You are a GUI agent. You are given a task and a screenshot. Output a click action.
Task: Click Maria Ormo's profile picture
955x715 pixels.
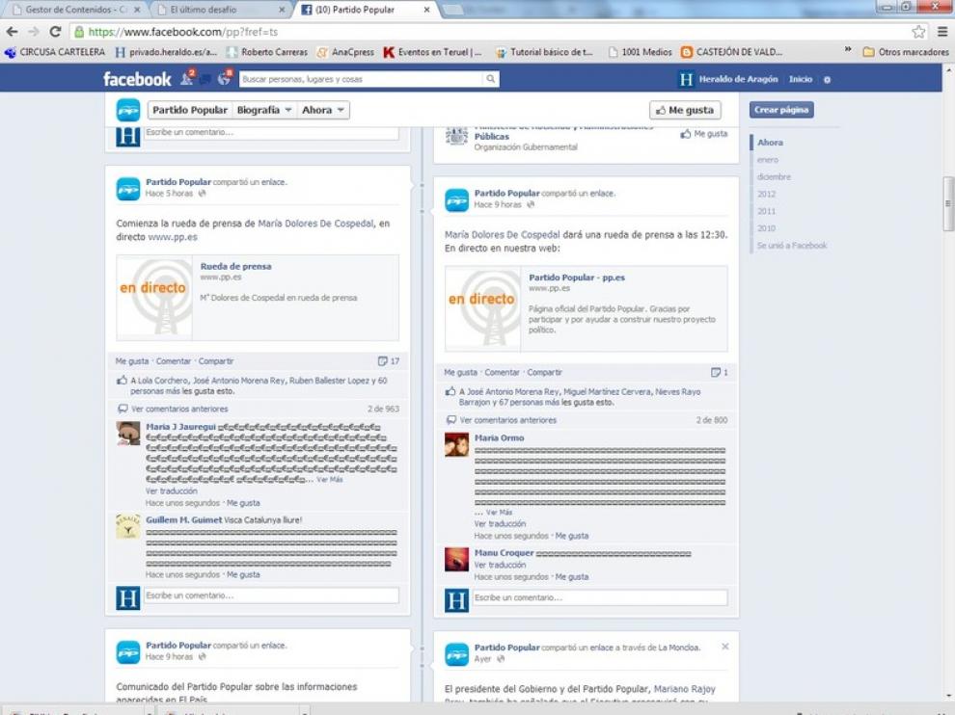[457, 444]
